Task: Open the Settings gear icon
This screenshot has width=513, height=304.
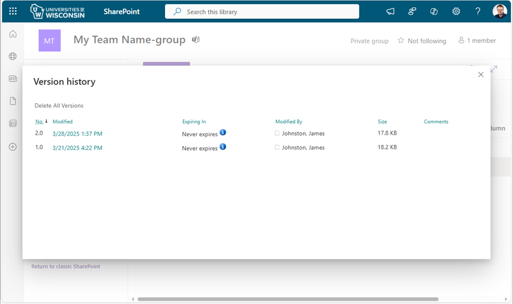Action: click(456, 11)
